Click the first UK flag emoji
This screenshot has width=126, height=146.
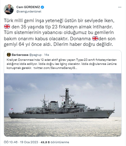(x=7, y=27)
